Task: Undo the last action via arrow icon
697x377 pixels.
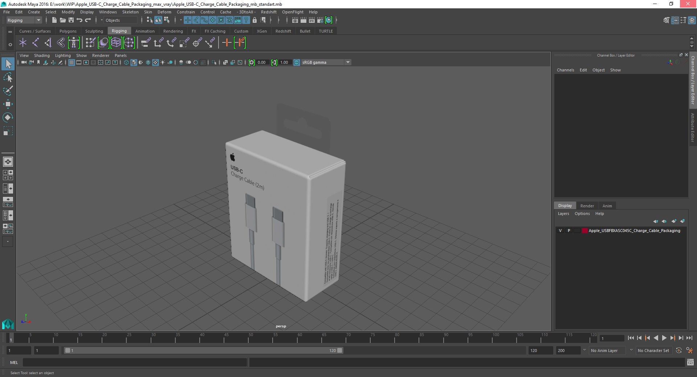Action: point(80,20)
